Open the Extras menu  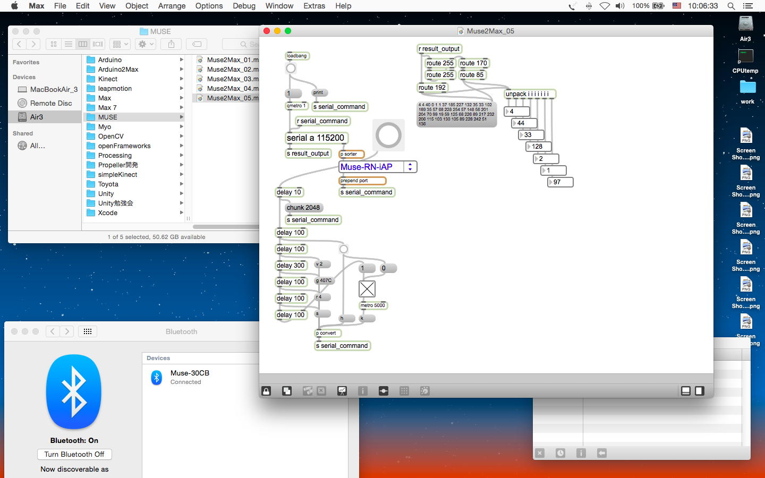click(x=314, y=6)
